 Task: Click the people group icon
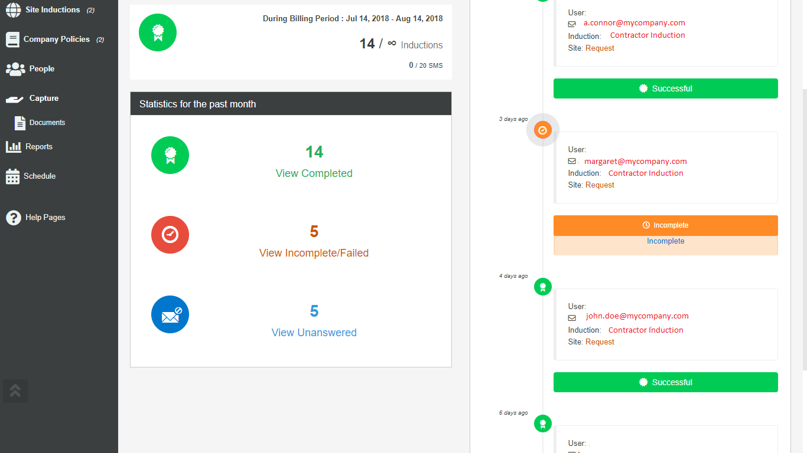point(15,69)
